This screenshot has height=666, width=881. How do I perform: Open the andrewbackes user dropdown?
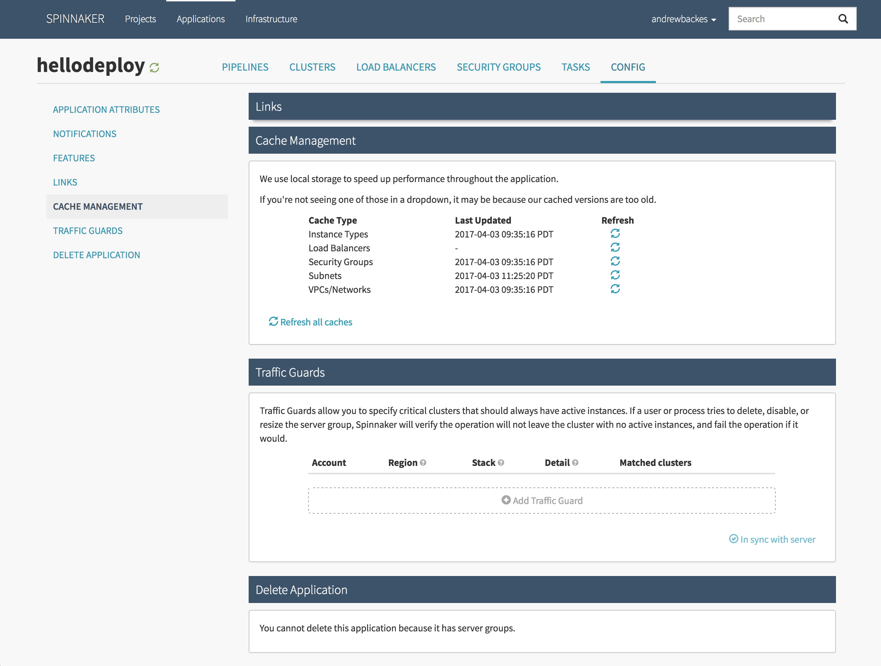coord(683,19)
